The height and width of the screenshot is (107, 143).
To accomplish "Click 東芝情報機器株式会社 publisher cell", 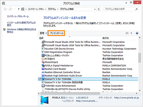I will 113,59.
